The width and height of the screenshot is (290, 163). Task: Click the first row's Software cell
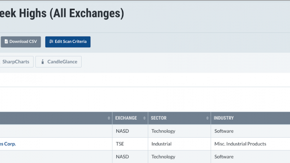click(x=250, y=131)
